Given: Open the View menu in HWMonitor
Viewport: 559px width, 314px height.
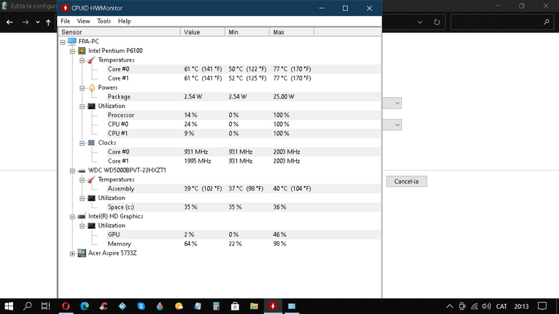Looking at the screenshot, I should (x=83, y=21).
